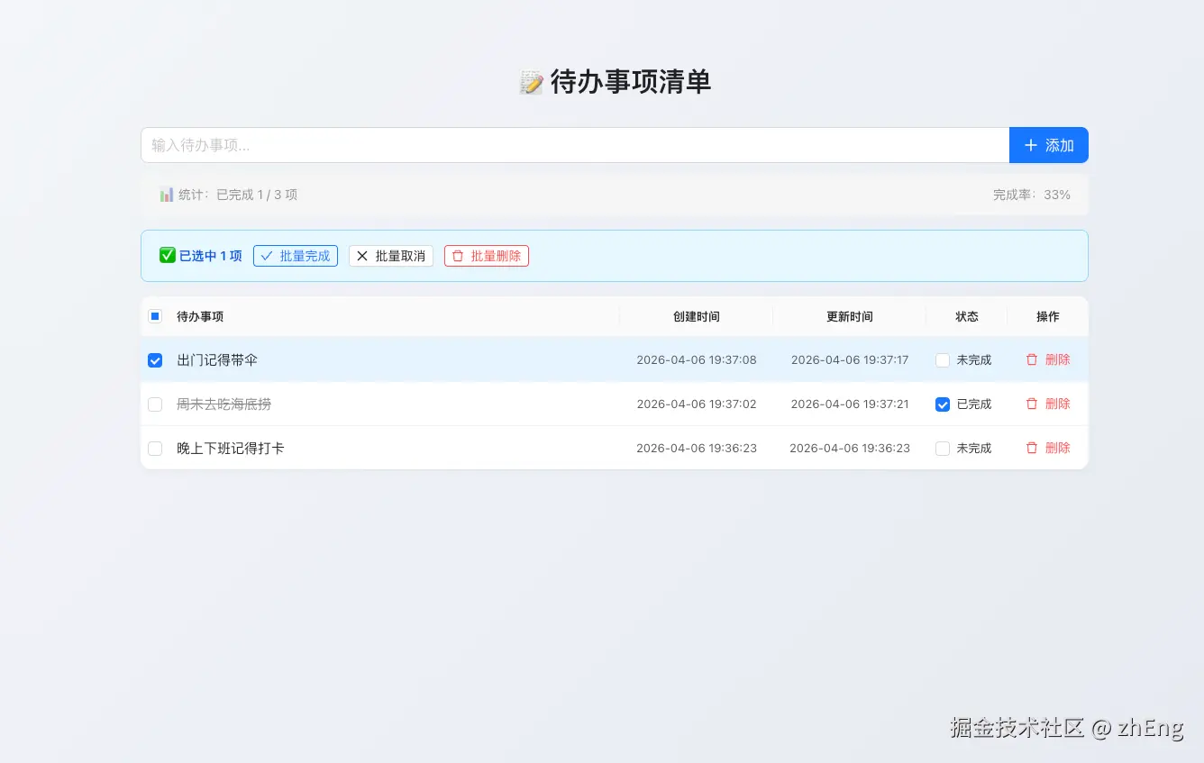The height and width of the screenshot is (763, 1204).
Task: Delete the 周末去吃海底捞 item
Action: pos(1048,404)
